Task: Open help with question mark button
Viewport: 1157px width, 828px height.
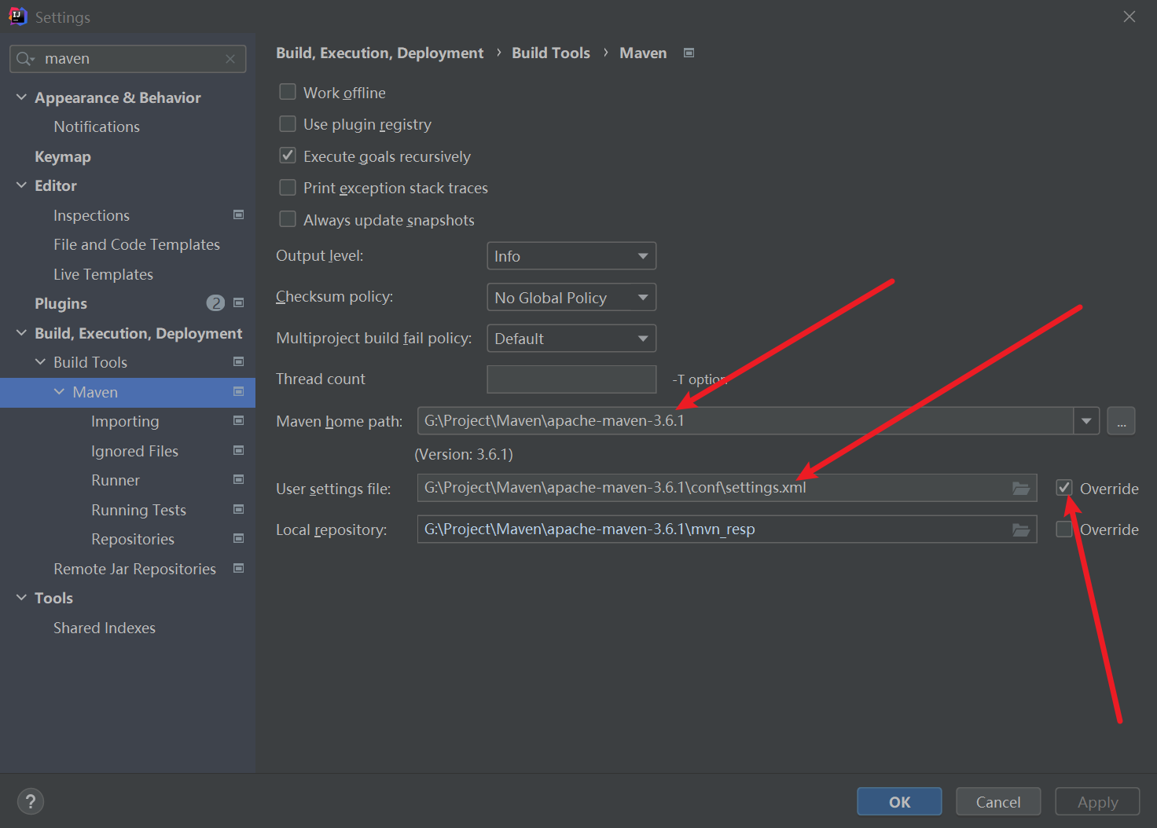Action: pos(31,801)
